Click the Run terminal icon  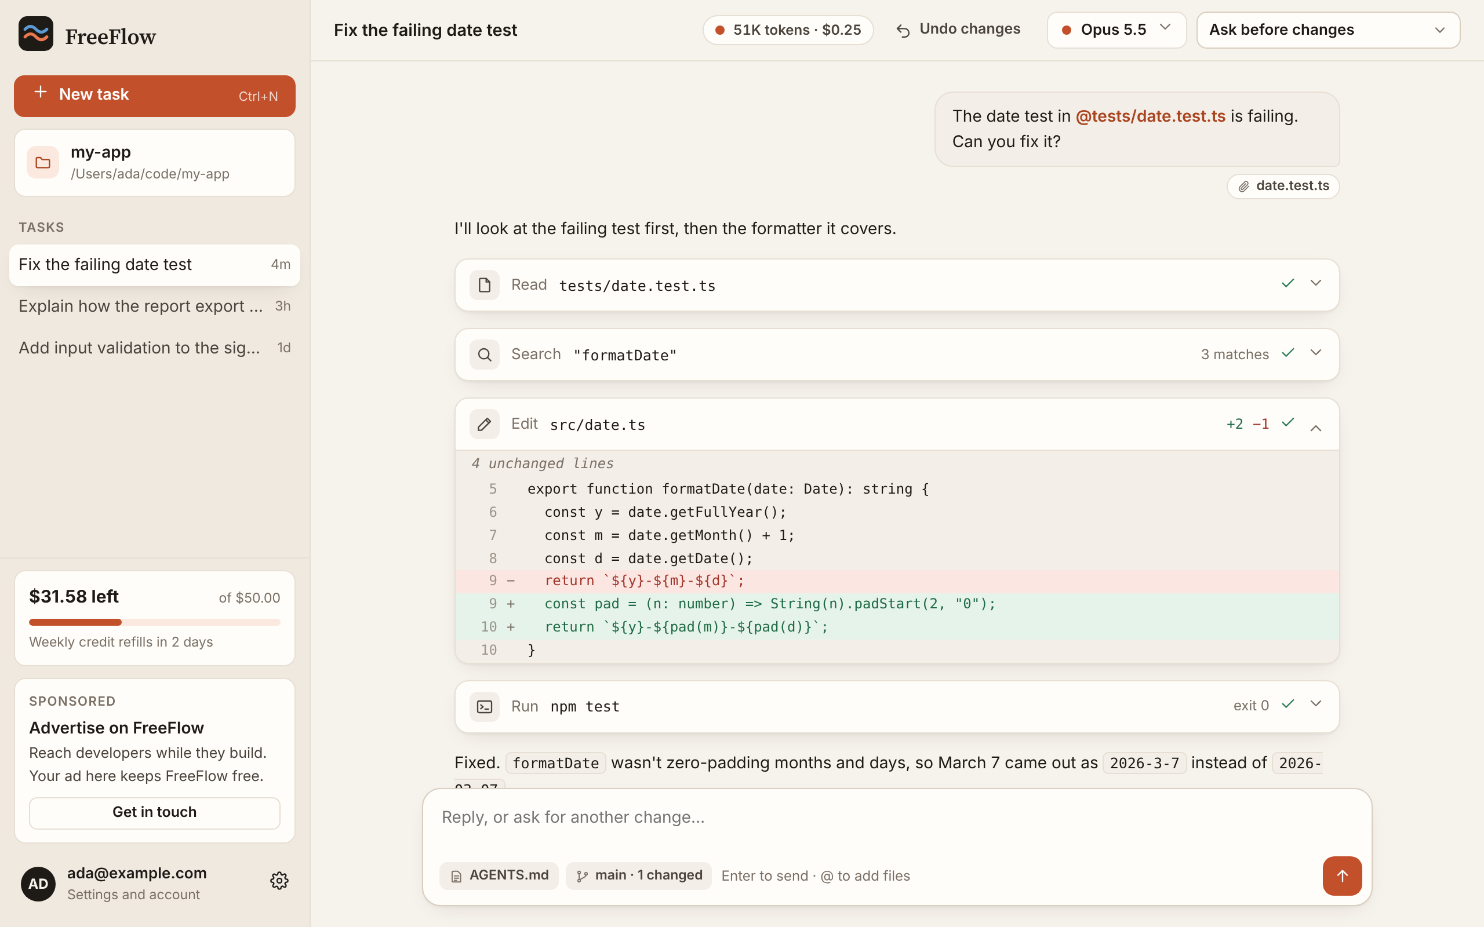[485, 706]
